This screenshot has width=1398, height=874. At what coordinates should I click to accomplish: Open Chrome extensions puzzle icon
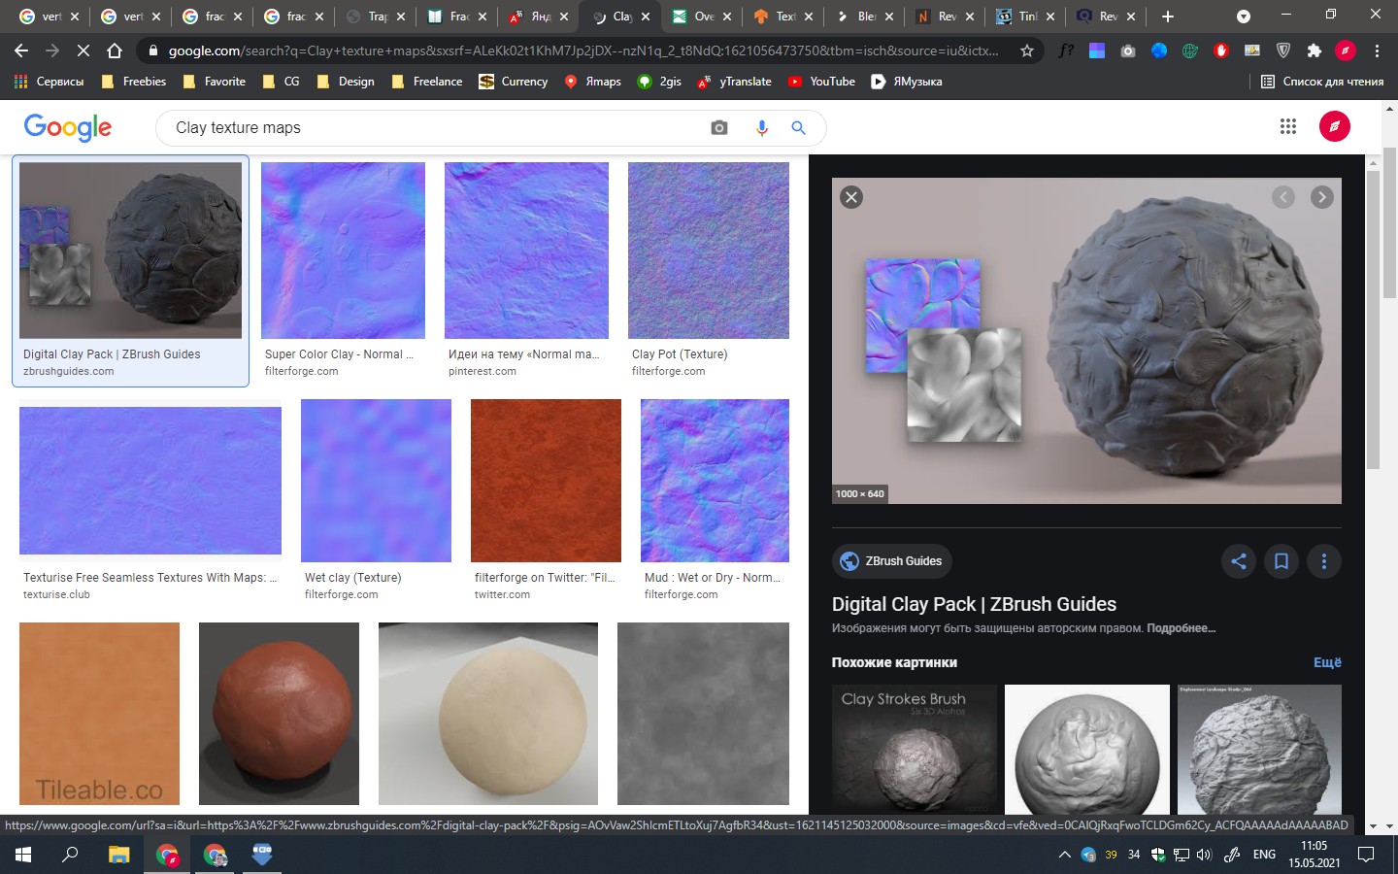pyautogui.click(x=1315, y=50)
